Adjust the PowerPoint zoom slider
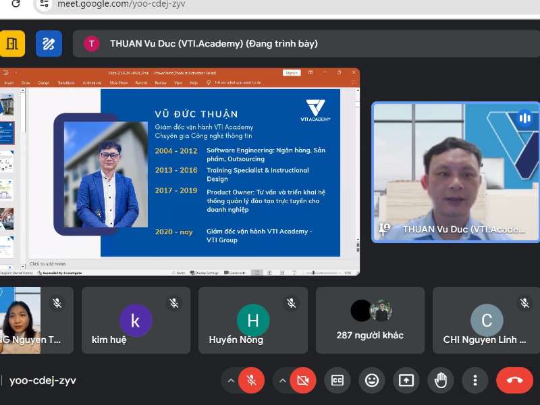 [314, 273]
